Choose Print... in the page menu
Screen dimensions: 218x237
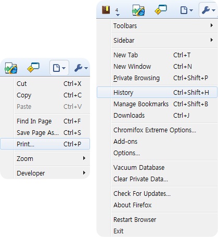tap(45, 144)
